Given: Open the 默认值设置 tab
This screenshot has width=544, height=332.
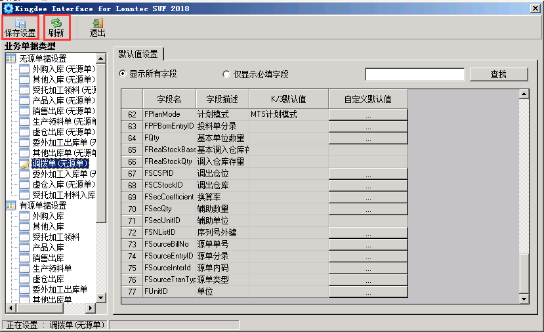Looking at the screenshot, I should pyautogui.click(x=138, y=54).
